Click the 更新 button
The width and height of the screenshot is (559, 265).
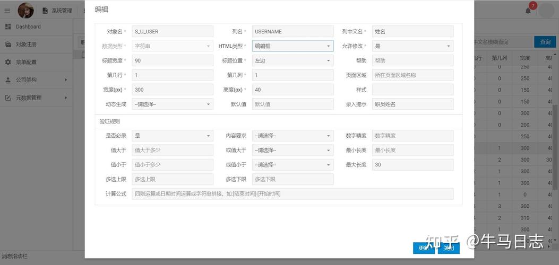click(x=424, y=248)
